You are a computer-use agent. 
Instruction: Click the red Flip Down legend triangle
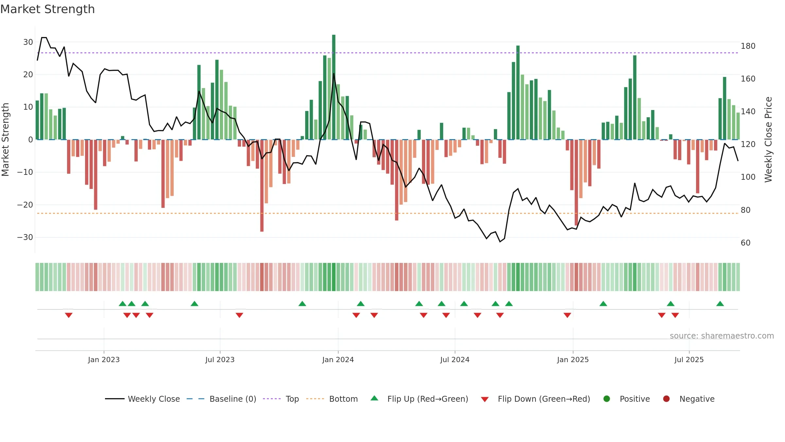tap(485, 399)
